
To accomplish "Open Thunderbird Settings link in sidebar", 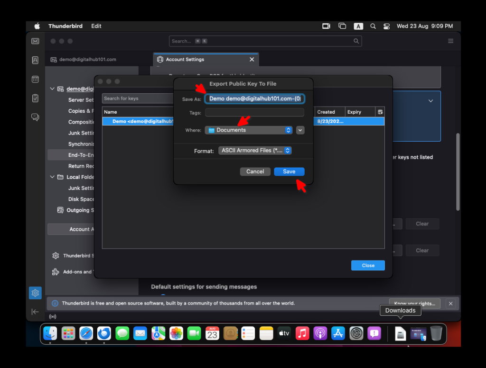I will (73, 256).
